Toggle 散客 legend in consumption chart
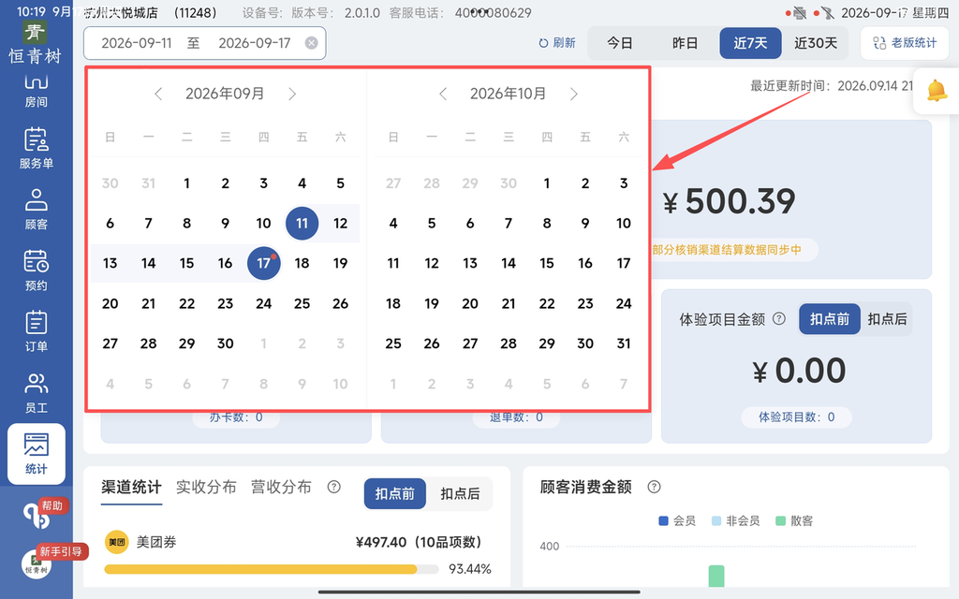The height and width of the screenshot is (599, 959). pyautogui.click(x=794, y=520)
